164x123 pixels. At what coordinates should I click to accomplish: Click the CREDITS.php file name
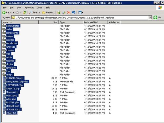[13, 89]
